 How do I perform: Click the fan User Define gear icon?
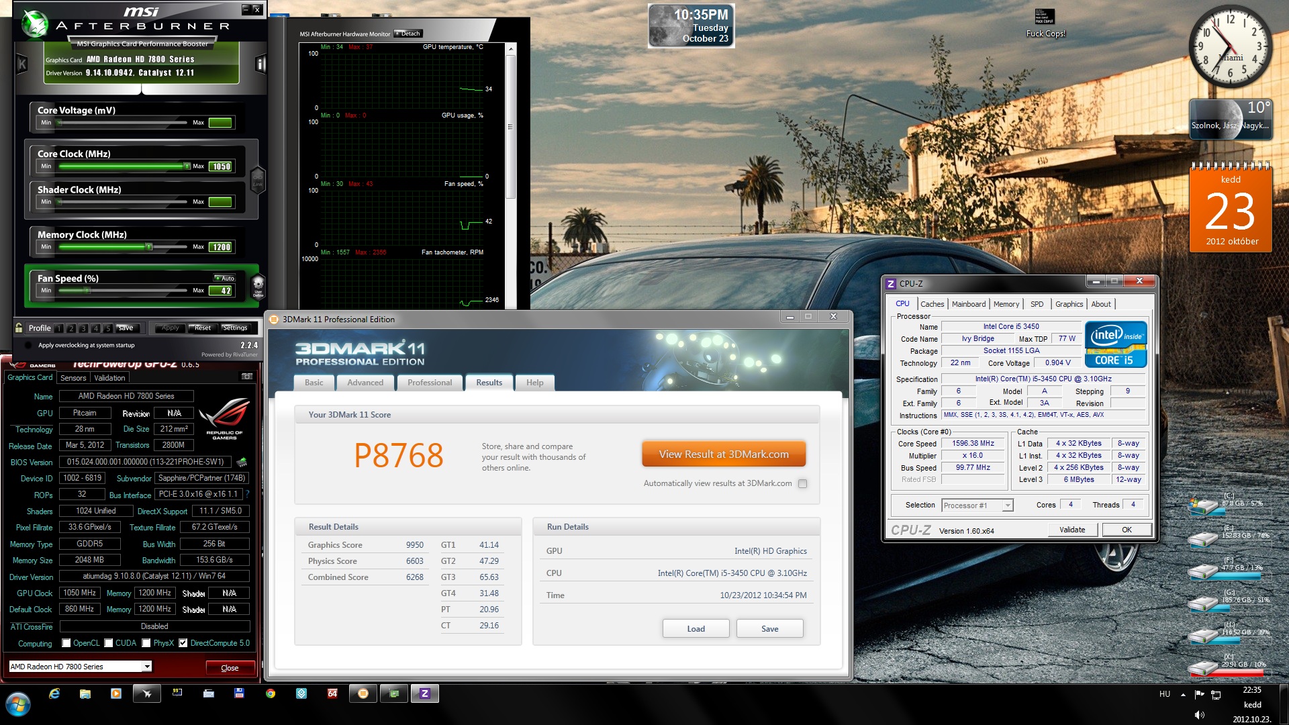click(x=258, y=286)
